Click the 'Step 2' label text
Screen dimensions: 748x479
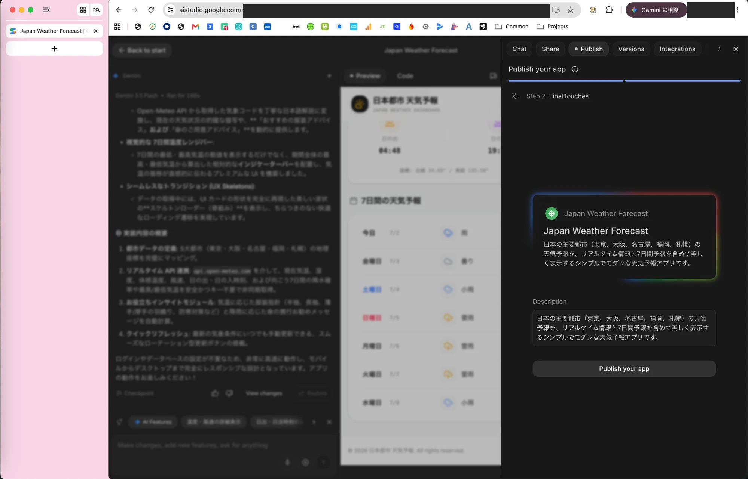(x=535, y=96)
